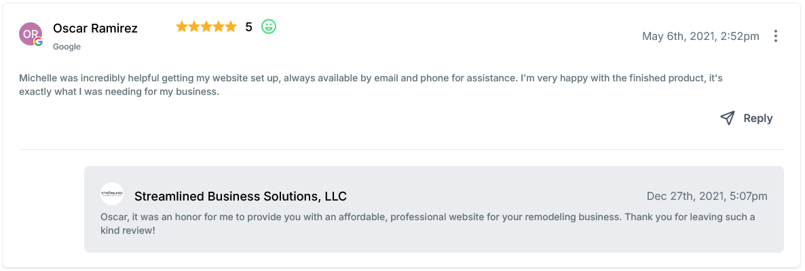Click the paper plane reply icon
This screenshot has height=271, width=805.
coord(728,118)
